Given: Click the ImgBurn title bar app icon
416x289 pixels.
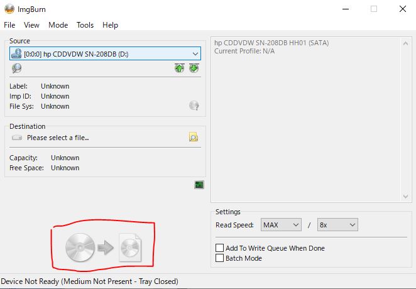Looking at the screenshot, I should click(x=9, y=9).
